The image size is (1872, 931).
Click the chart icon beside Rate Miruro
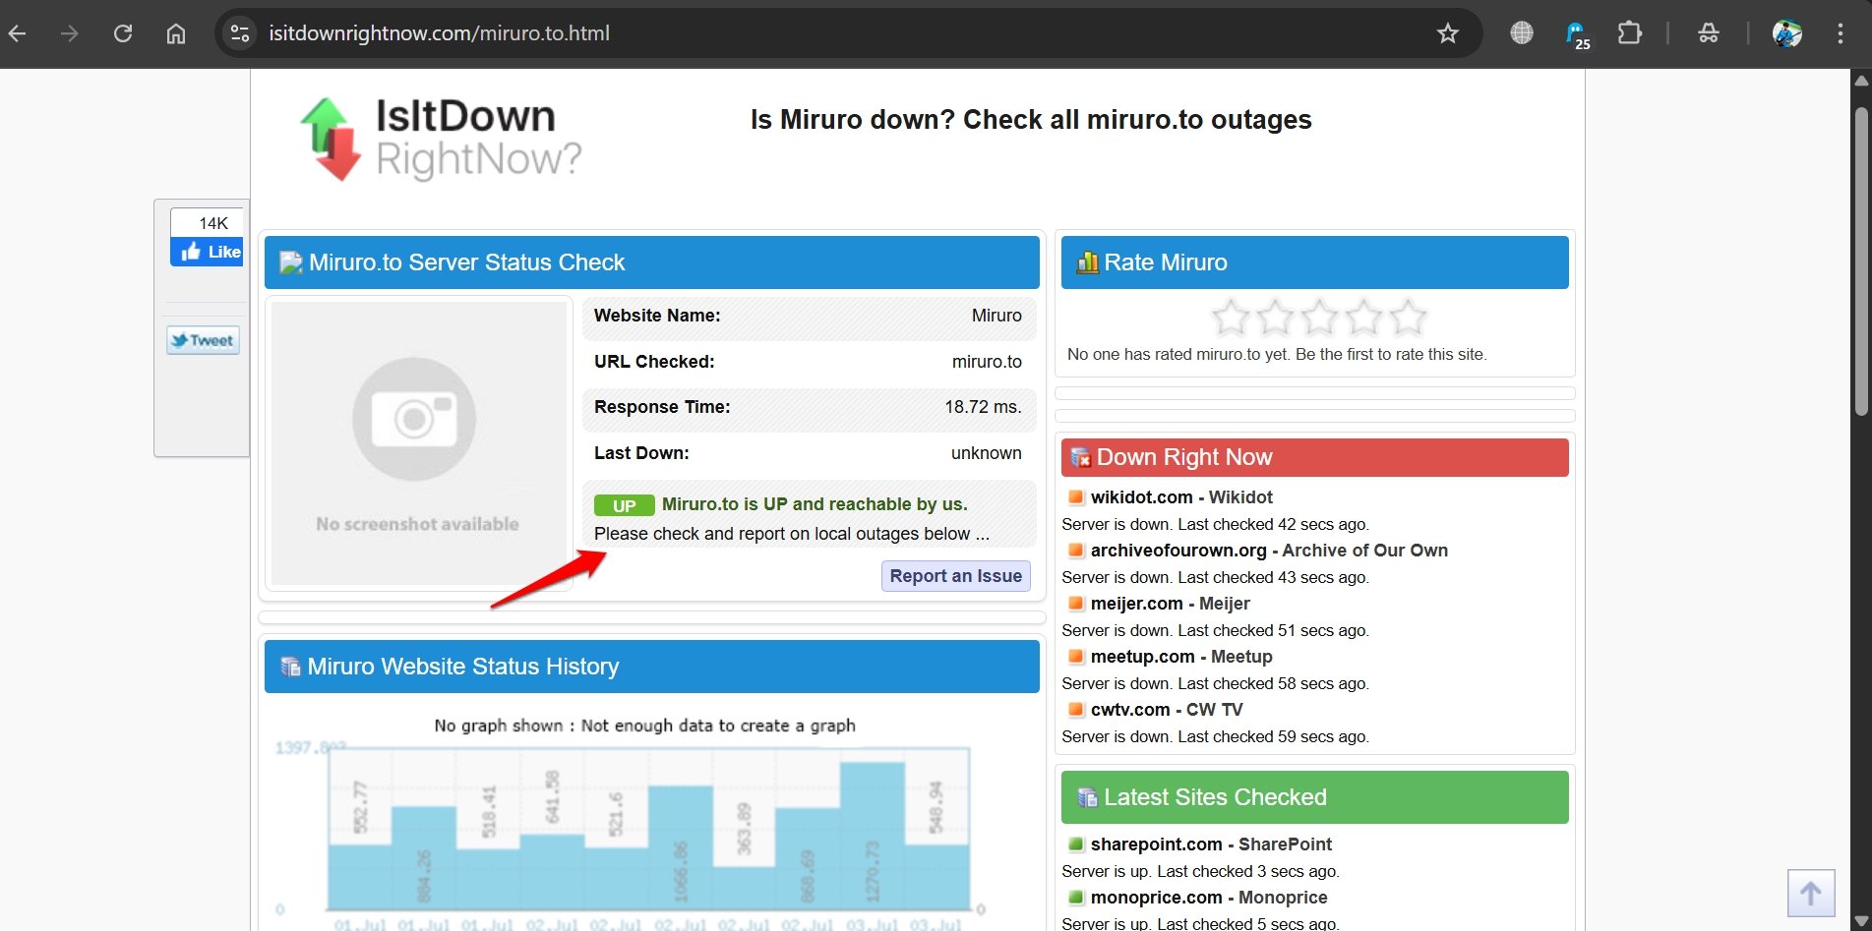click(1086, 262)
